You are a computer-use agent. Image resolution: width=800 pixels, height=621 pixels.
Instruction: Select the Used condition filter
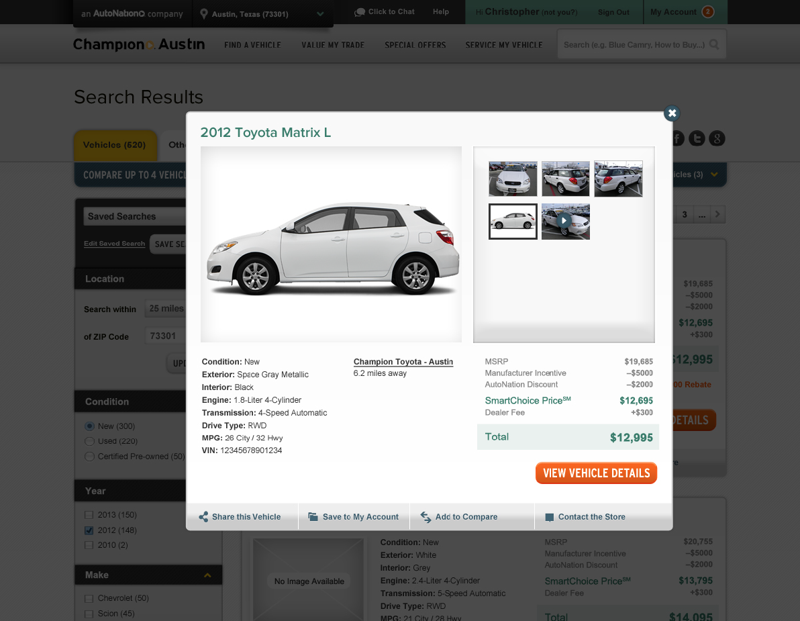[x=88, y=441]
